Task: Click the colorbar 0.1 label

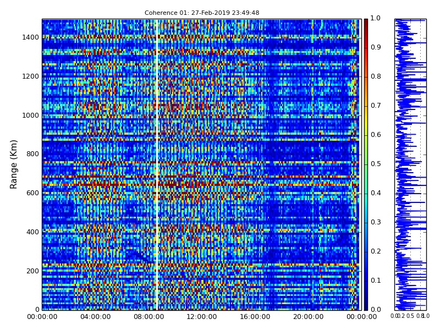Action: click(376, 280)
